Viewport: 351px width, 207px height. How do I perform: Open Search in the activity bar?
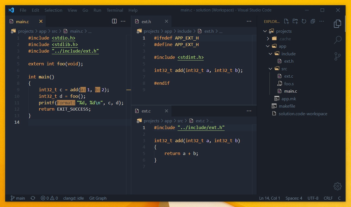pos(337,40)
